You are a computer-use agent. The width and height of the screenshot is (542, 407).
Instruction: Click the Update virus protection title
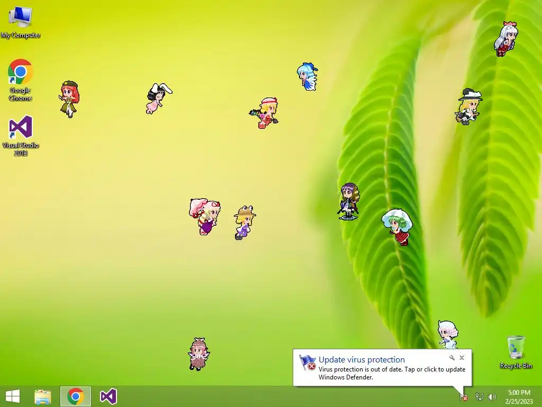[x=362, y=360]
